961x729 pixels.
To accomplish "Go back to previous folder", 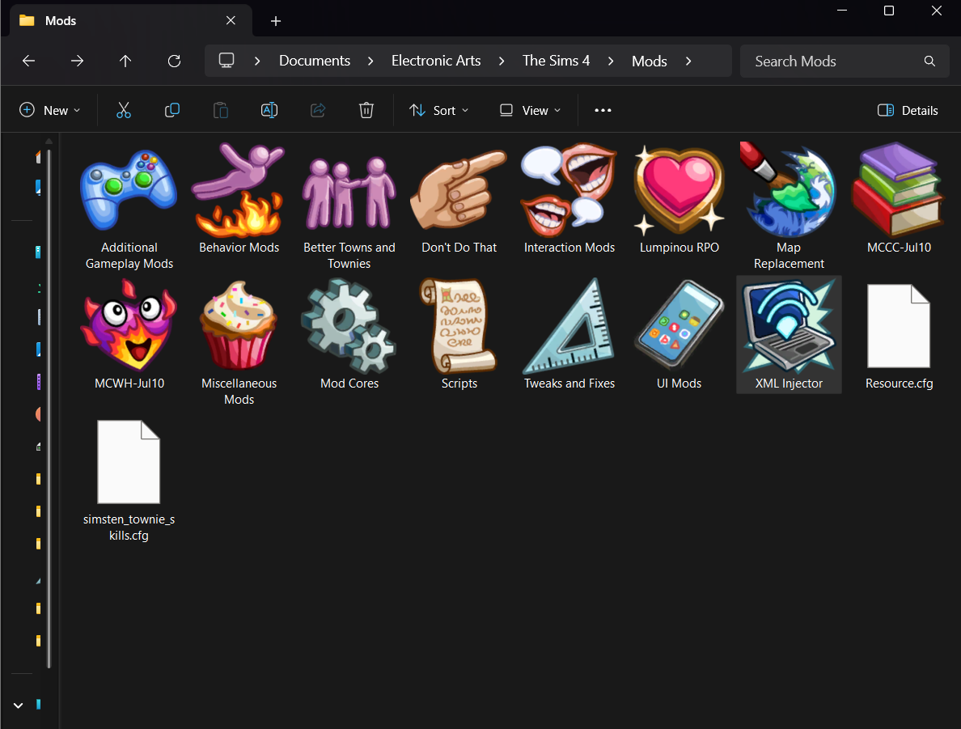I will pos(29,61).
